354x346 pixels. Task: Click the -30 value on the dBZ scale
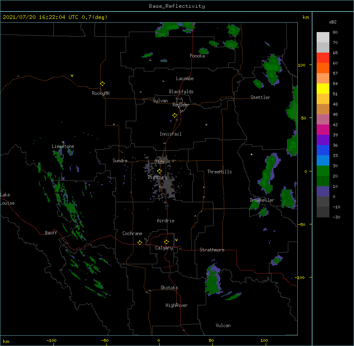tap(336, 217)
